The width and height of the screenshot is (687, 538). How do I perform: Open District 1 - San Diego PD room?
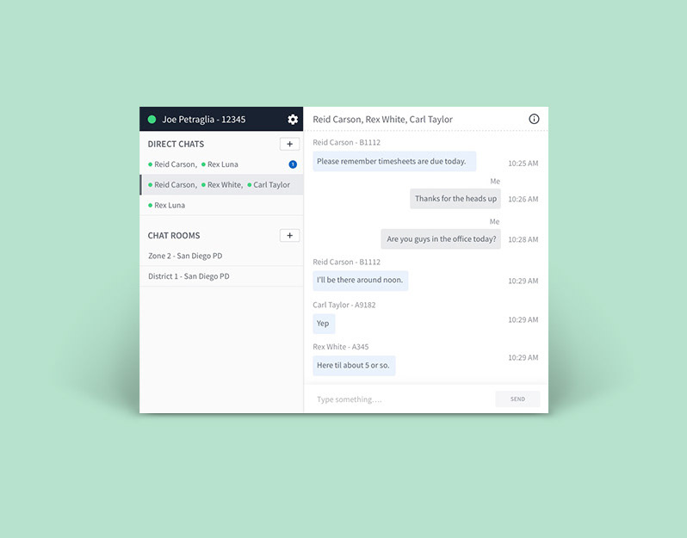(x=221, y=276)
